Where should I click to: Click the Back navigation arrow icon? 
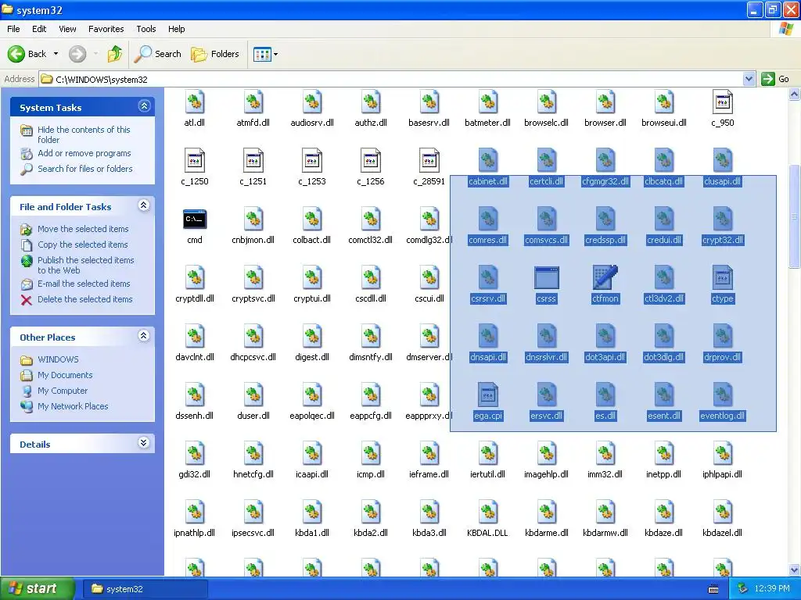click(16, 54)
